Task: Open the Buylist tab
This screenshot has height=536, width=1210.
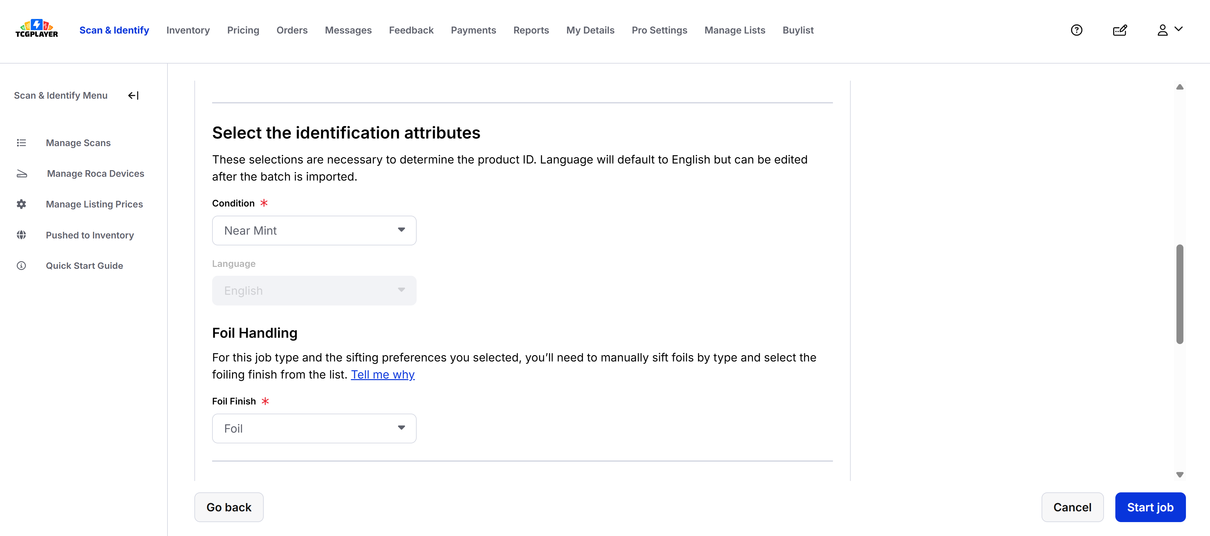Action: (x=797, y=30)
